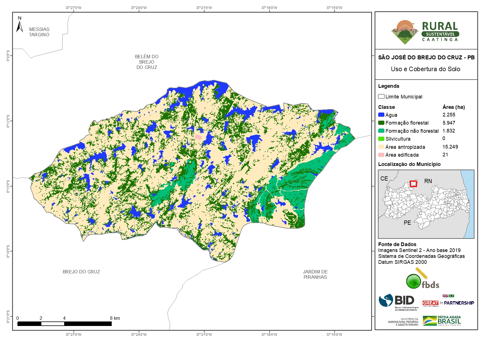The image size is (484, 342).
Task: Click the Pátria Amada Brasil logo
Action: click(442, 321)
